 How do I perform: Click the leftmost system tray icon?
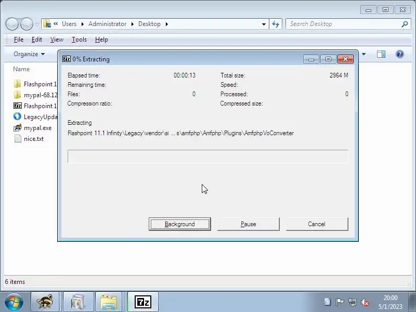coord(328,302)
